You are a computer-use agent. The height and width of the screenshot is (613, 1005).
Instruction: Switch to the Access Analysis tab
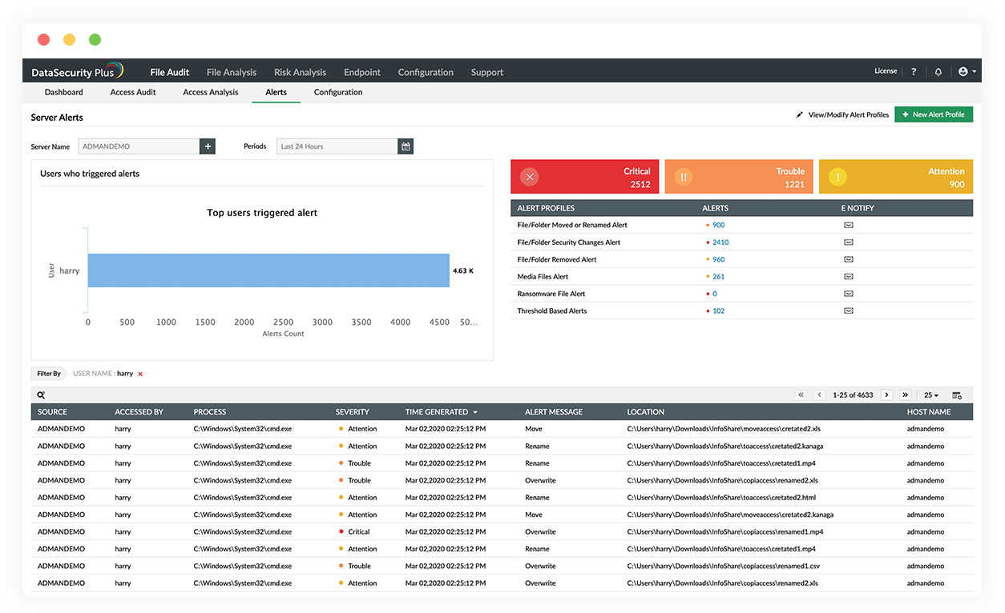(211, 92)
